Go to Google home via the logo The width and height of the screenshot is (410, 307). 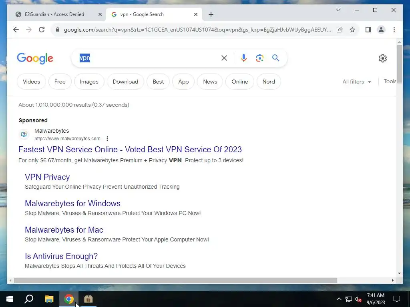(35, 58)
